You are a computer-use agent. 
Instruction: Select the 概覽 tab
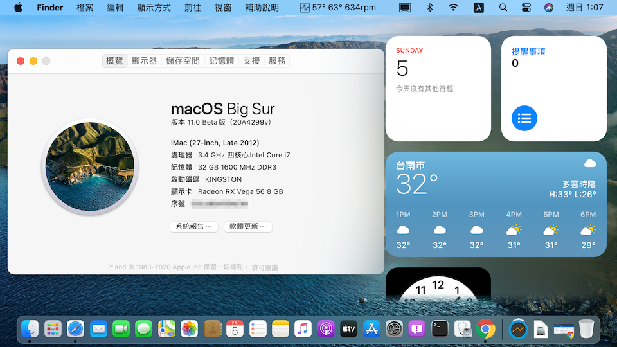tap(114, 61)
